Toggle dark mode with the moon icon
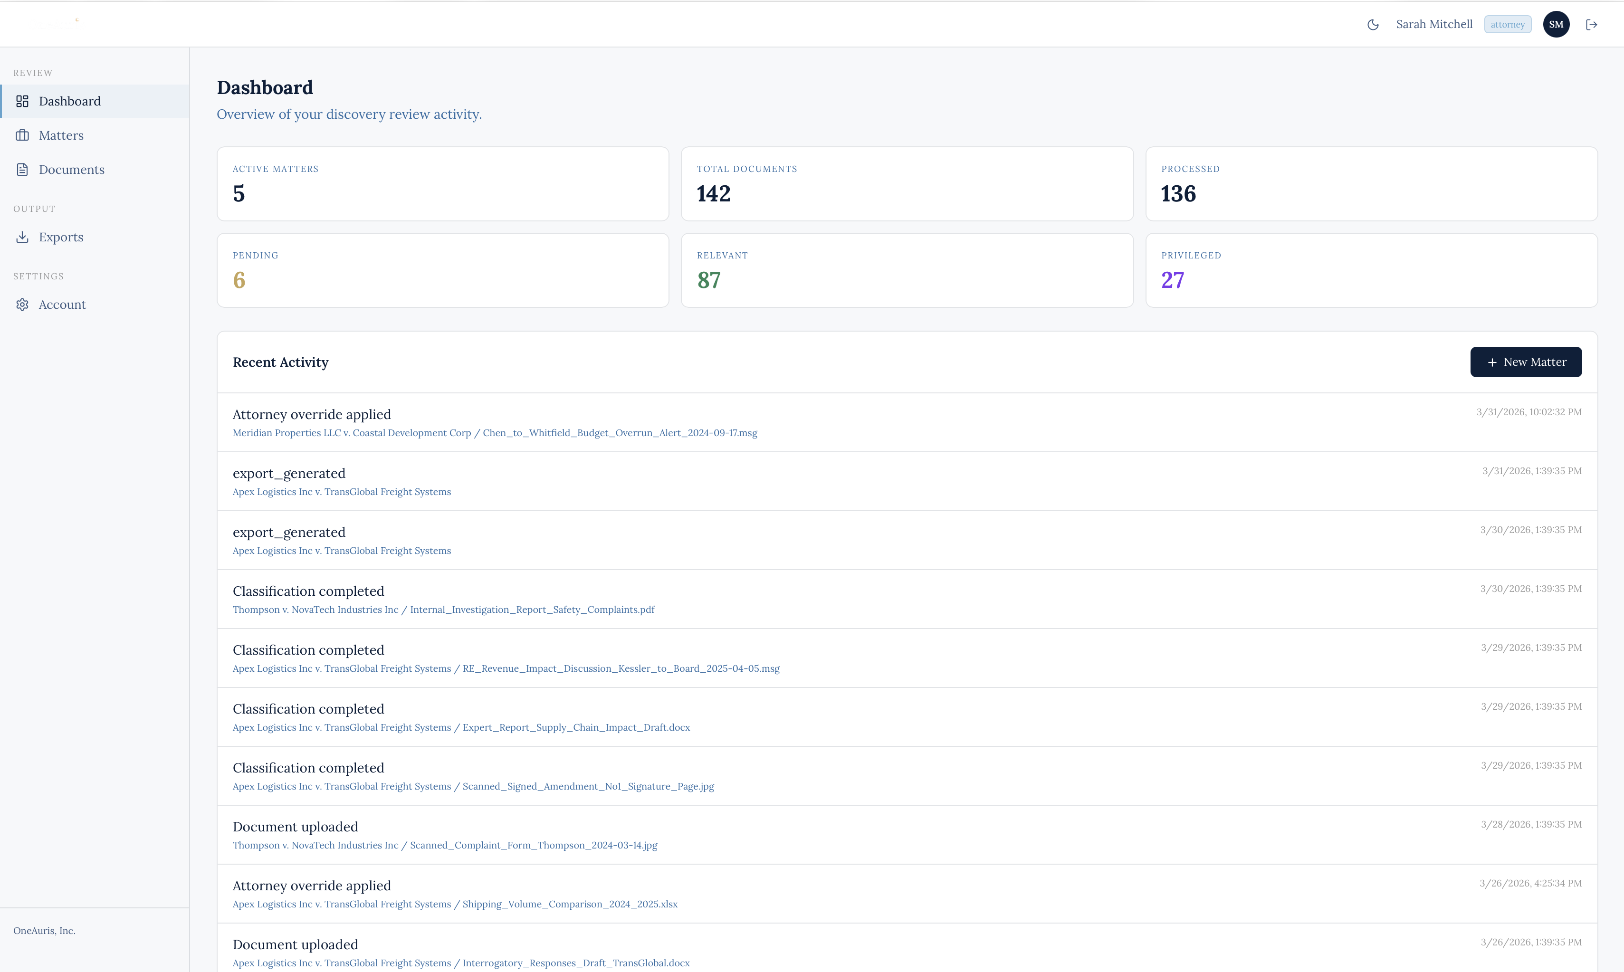 (1373, 24)
